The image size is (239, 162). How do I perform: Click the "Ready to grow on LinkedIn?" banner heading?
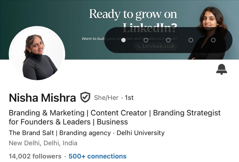pyautogui.click(x=133, y=20)
